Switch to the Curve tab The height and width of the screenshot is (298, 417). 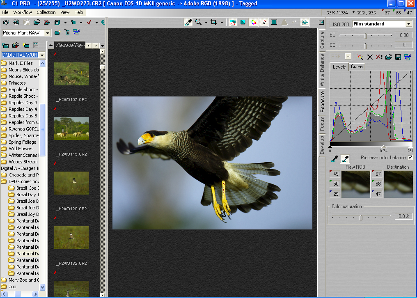(357, 66)
